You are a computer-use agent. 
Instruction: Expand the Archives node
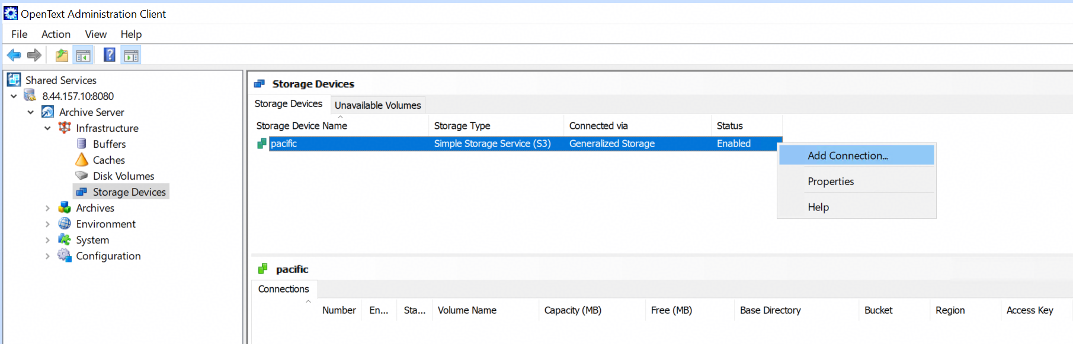click(x=47, y=208)
